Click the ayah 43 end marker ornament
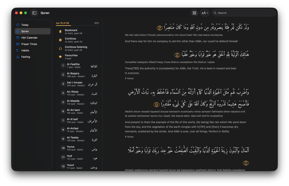 tap(160, 28)
